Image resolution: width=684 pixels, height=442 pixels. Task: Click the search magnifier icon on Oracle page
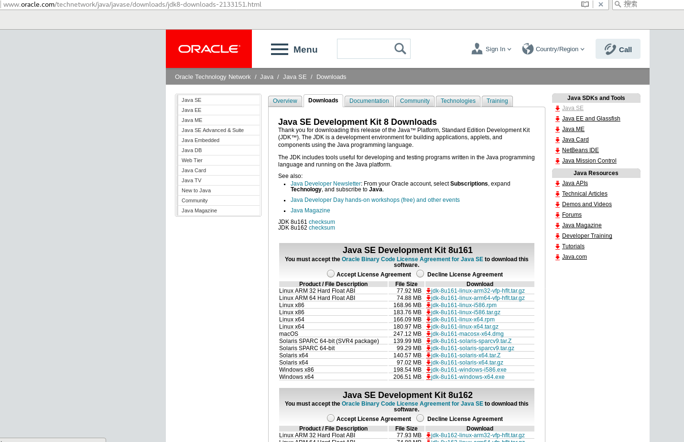click(400, 49)
